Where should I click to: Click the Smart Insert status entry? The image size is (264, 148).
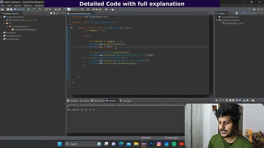(172, 138)
